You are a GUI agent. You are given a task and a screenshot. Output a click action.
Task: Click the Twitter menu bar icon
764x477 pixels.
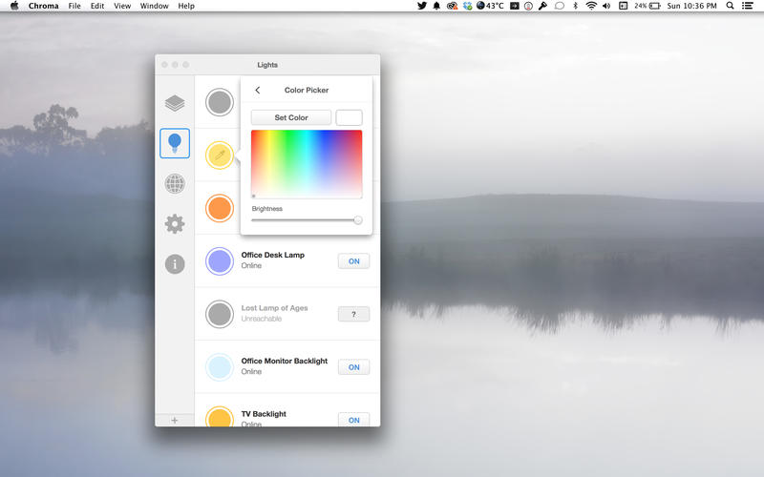pyautogui.click(x=422, y=6)
